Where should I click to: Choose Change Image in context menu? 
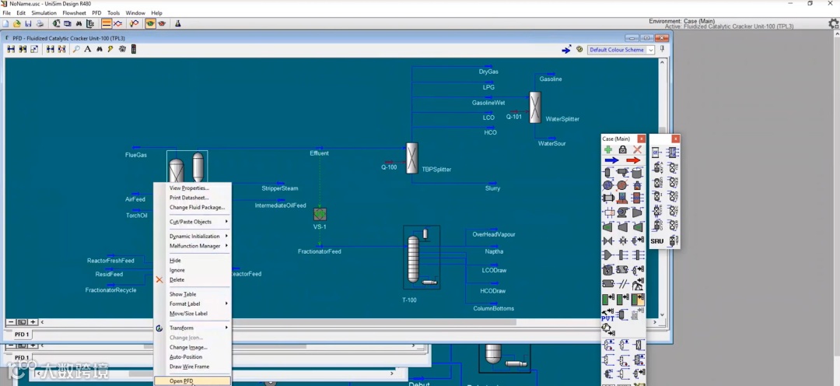(x=192, y=347)
